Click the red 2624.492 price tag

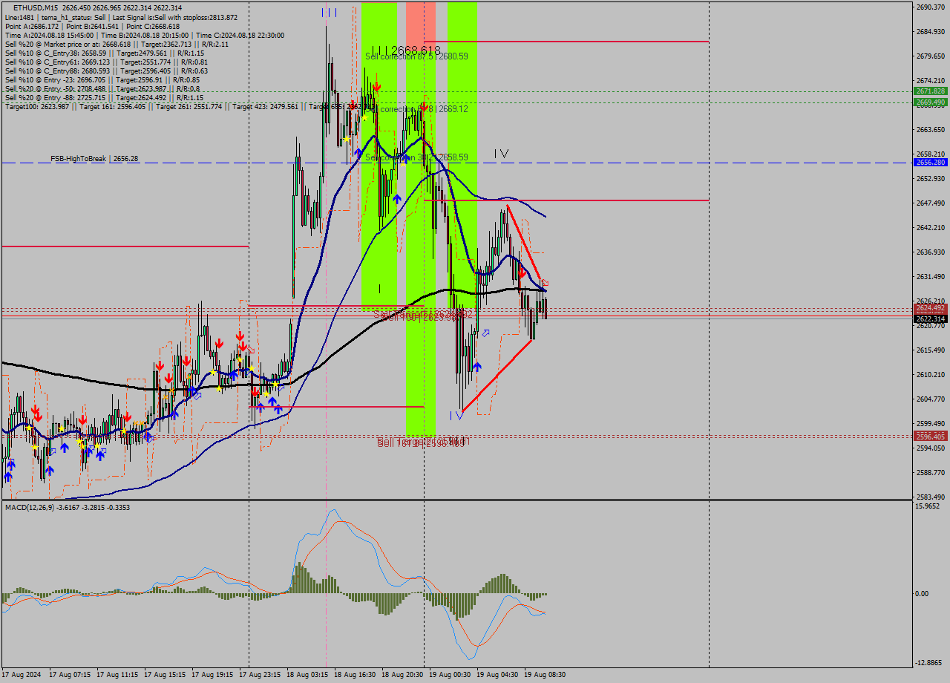pyautogui.click(x=930, y=308)
